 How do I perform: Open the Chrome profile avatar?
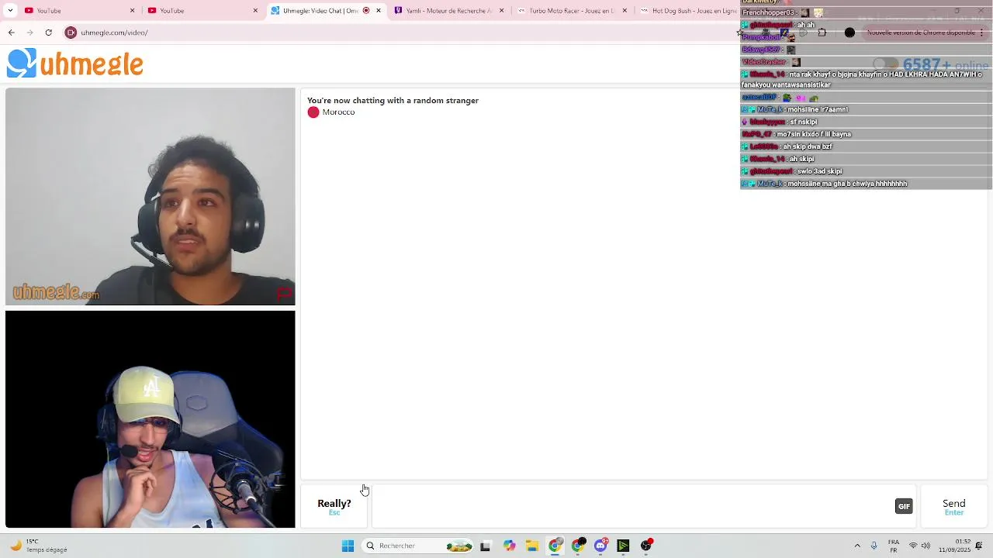(x=849, y=33)
